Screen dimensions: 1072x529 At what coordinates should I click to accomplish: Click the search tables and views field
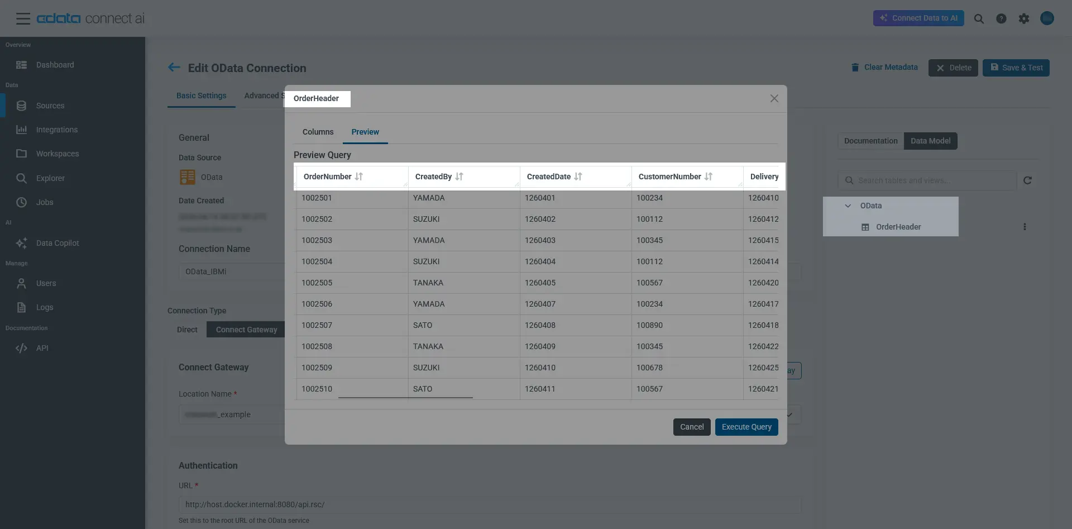pos(927,180)
